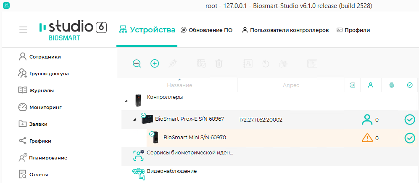Viewport: 419px width, 183px height.
Task: Click the door entry column header icon
Action: pos(353,85)
